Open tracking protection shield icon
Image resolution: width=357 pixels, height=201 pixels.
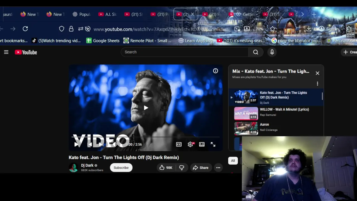click(62, 29)
